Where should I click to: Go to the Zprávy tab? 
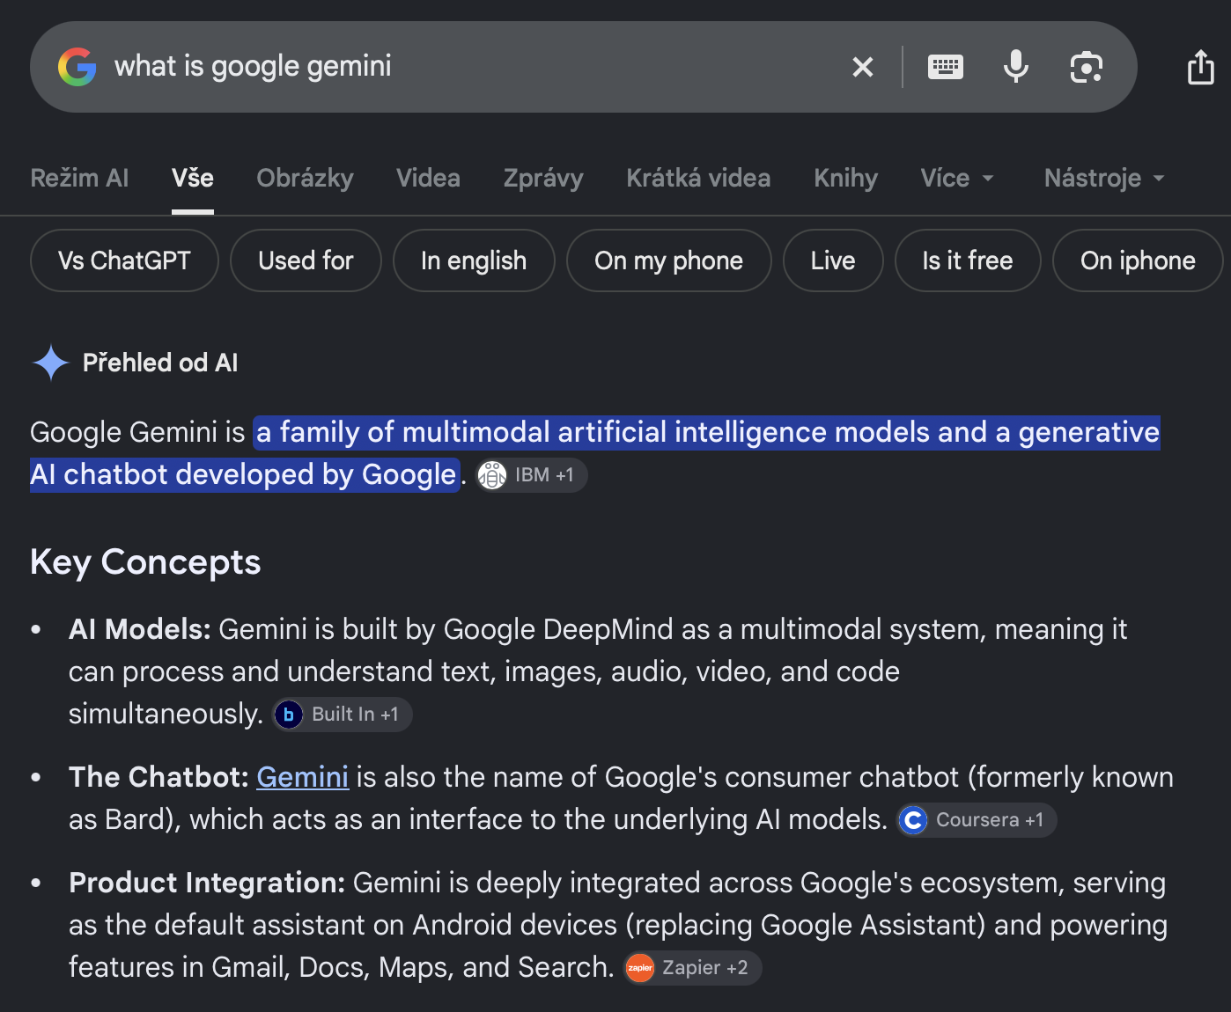point(543,179)
